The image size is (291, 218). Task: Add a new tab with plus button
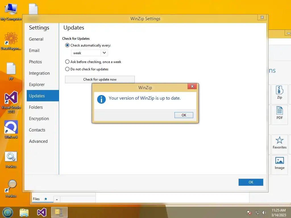point(57,200)
